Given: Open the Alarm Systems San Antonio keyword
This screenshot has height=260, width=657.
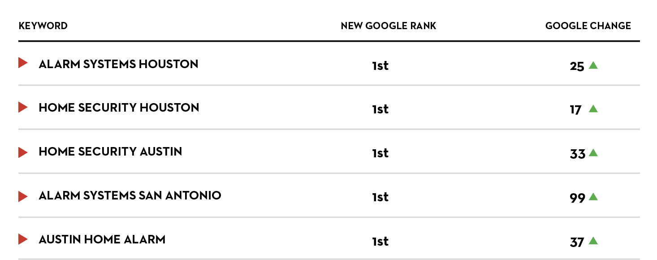Looking at the screenshot, I should click(x=130, y=195).
